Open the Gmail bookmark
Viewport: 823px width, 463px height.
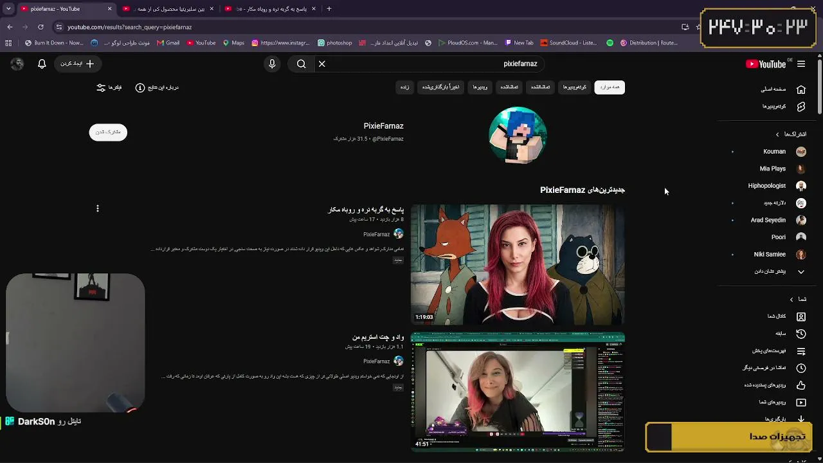click(168, 43)
